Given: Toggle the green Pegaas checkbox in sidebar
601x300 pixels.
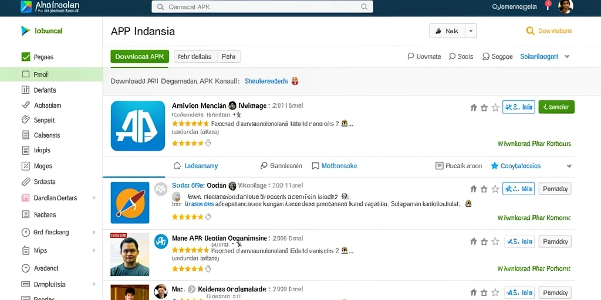Looking at the screenshot, I should (x=26, y=57).
